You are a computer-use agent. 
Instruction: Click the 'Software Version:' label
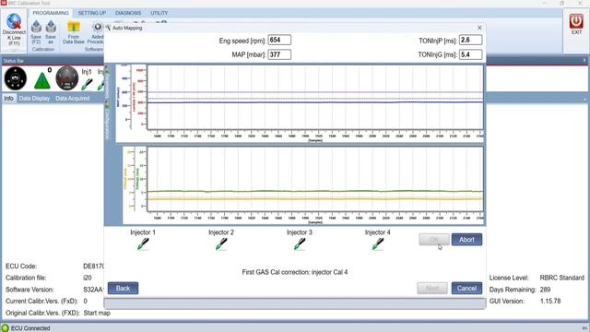pos(29,290)
